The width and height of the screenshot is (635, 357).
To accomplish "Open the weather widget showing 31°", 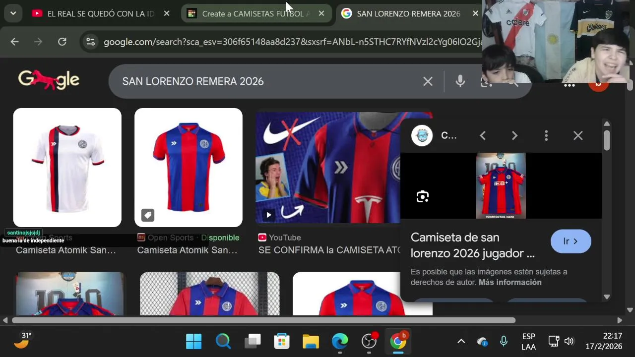I will pos(22,341).
